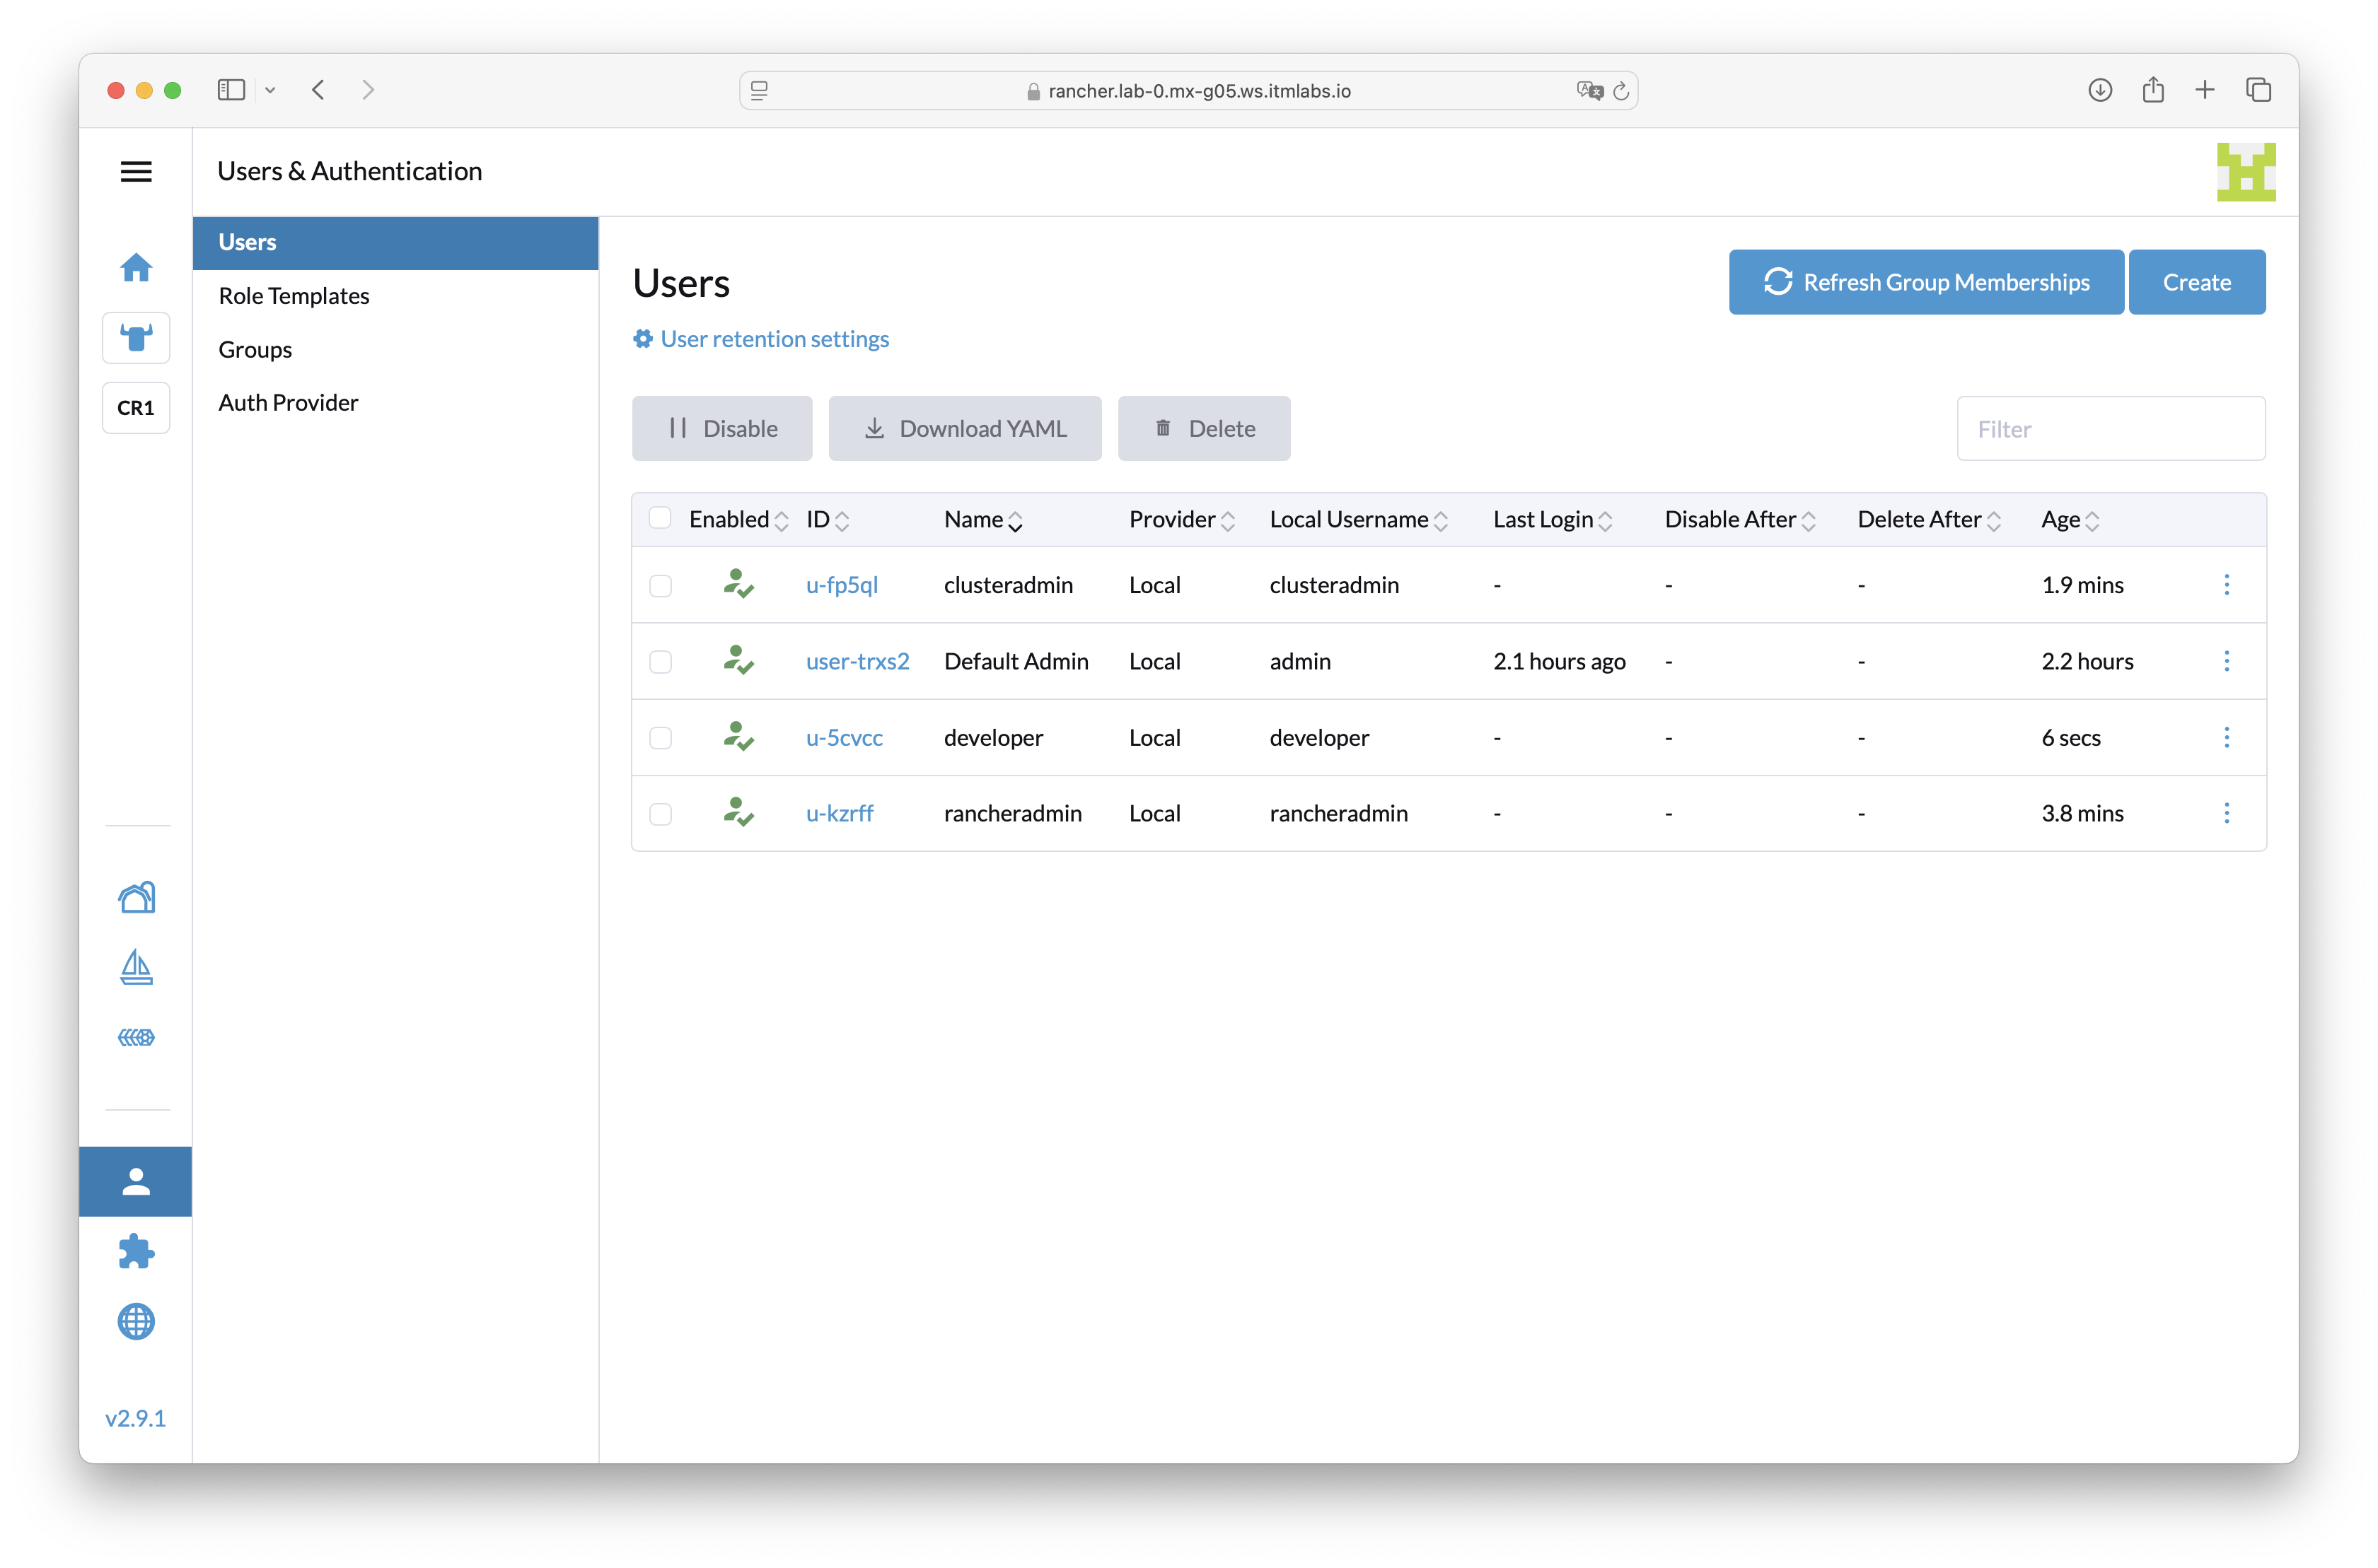Image resolution: width=2378 pixels, height=1568 pixels.
Task: Select the Extensions puzzle-piece icon
Action: pos(136,1251)
